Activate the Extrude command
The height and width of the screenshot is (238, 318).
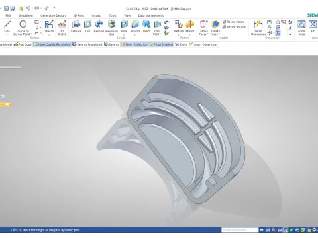click(76, 26)
